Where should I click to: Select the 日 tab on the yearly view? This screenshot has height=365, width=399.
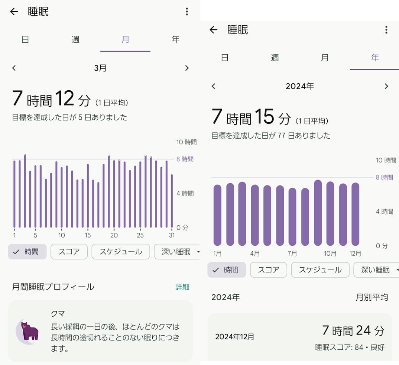click(224, 58)
